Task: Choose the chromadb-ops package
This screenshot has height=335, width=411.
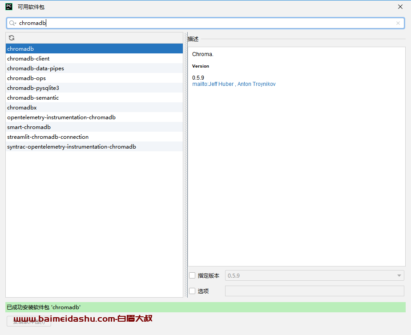Action: 94,78
